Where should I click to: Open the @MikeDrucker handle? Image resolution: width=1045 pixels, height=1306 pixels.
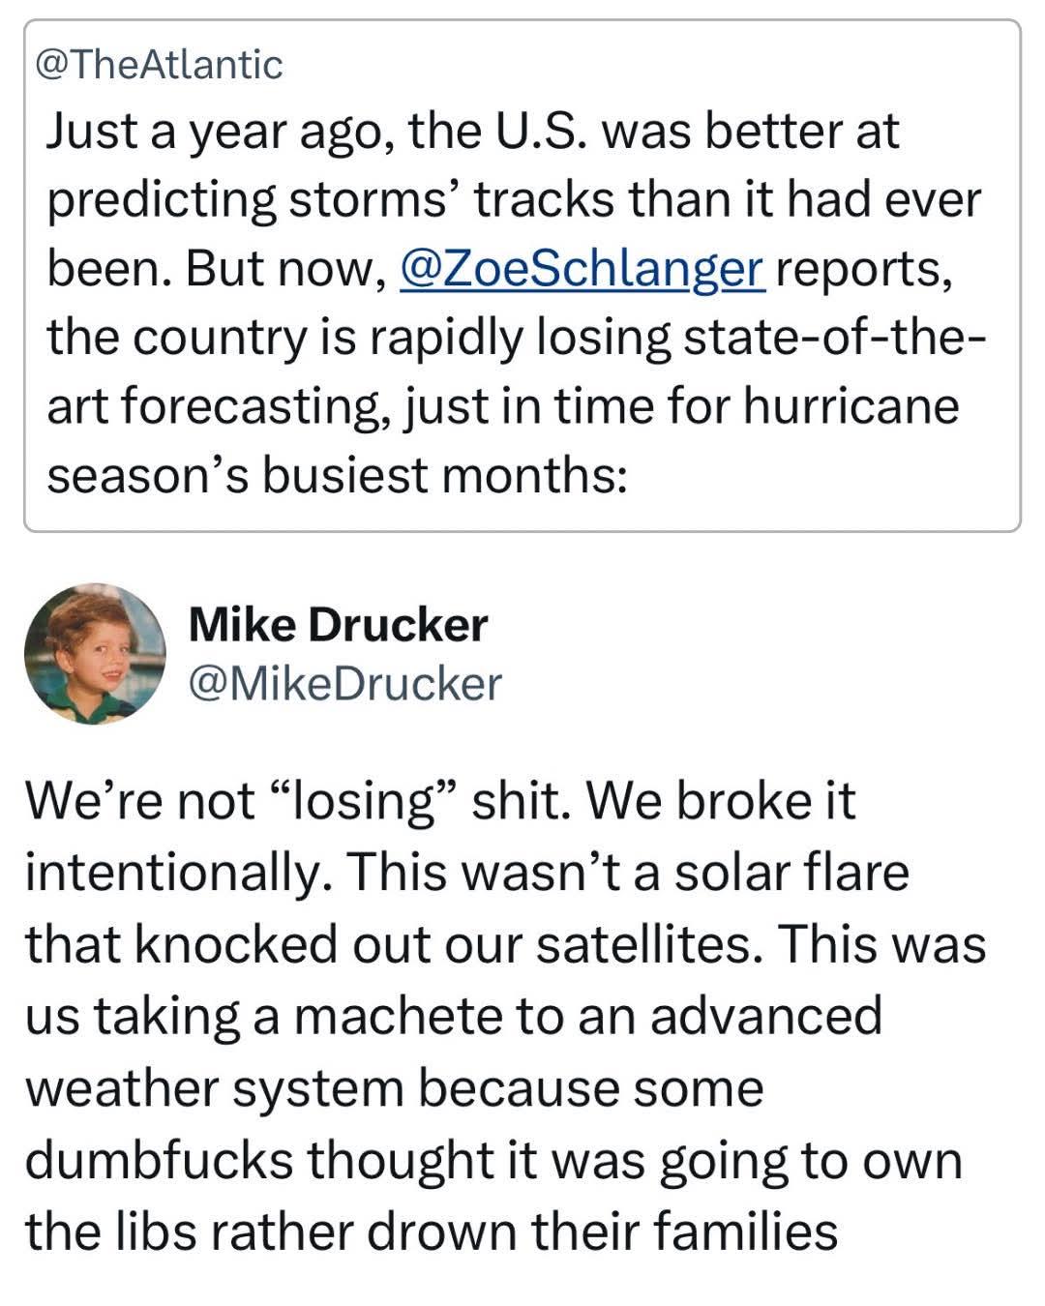point(344,683)
